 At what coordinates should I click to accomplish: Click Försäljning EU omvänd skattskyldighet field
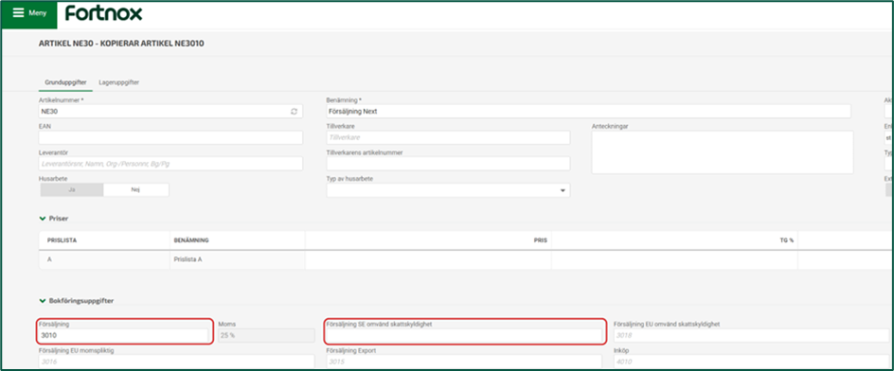coord(751,336)
